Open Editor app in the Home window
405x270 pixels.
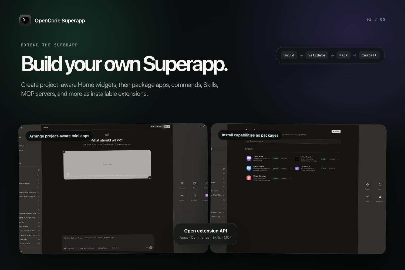pyautogui.click(x=182, y=197)
